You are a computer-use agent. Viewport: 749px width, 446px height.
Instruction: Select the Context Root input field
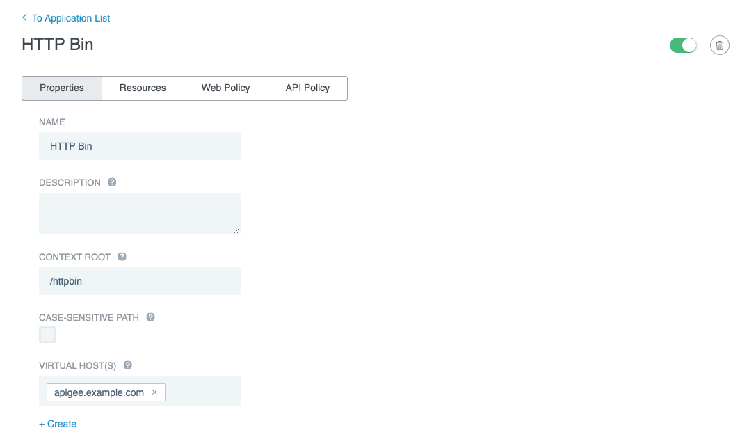pyautogui.click(x=139, y=280)
